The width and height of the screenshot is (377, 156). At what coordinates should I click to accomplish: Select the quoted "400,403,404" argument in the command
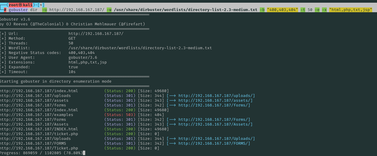tap(283, 10)
